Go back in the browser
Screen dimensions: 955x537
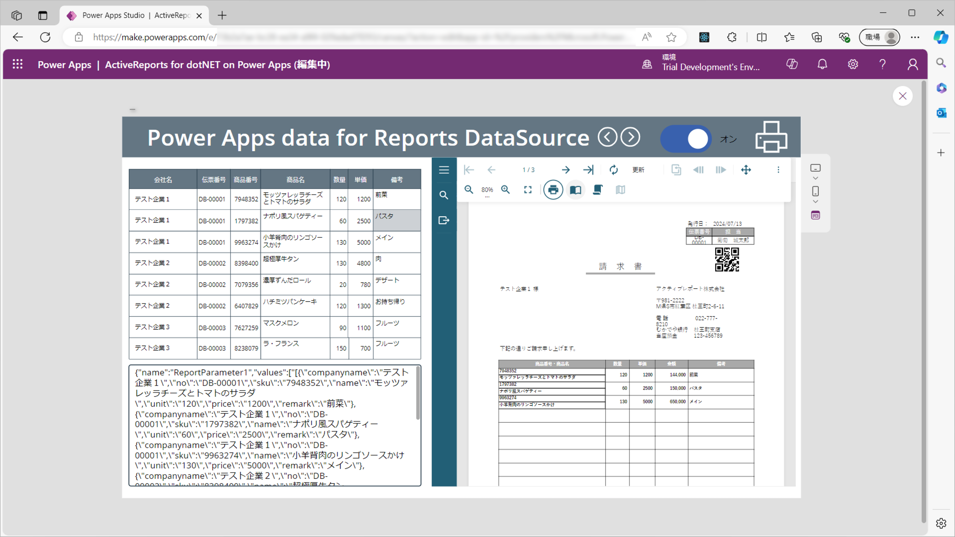(18, 37)
